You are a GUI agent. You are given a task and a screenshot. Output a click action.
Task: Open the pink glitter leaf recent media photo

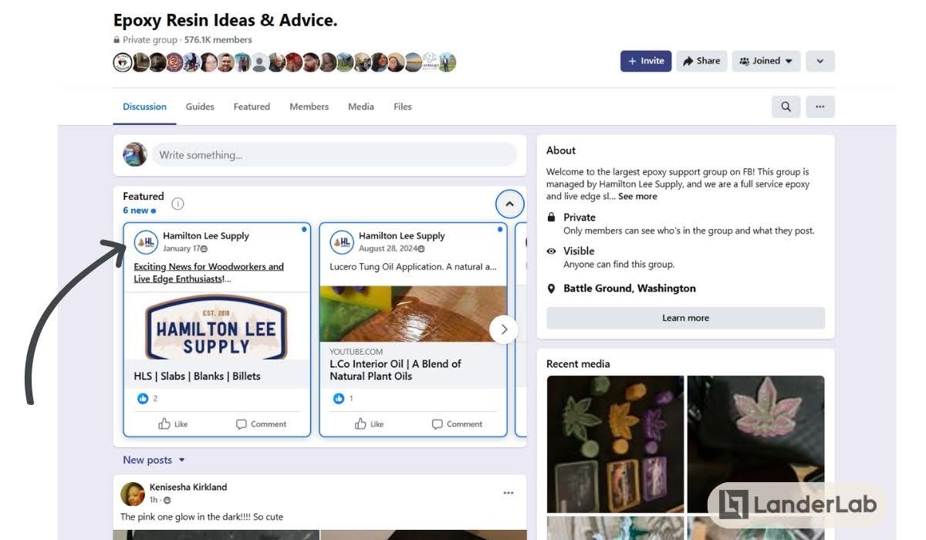click(755, 444)
